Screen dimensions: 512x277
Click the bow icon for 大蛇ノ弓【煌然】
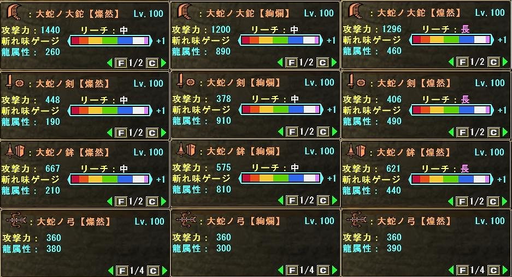coord(357,220)
